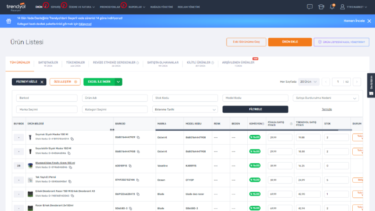
Task: Open the Geribildirim feedback side tab
Action: click(x=371, y=85)
